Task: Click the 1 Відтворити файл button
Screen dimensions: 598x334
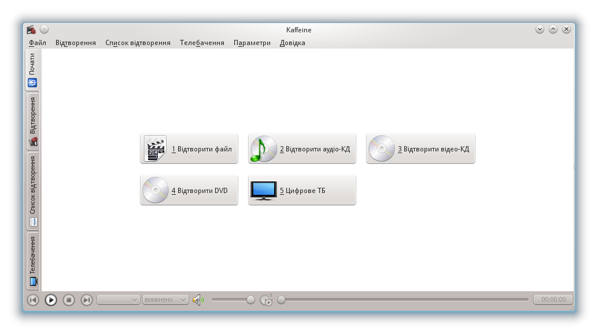Action: click(189, 149)
